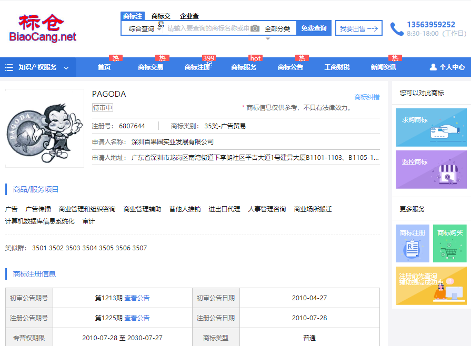Open the 商标注册 service tile
Screen dimensions: 471x346
point(412,243)
